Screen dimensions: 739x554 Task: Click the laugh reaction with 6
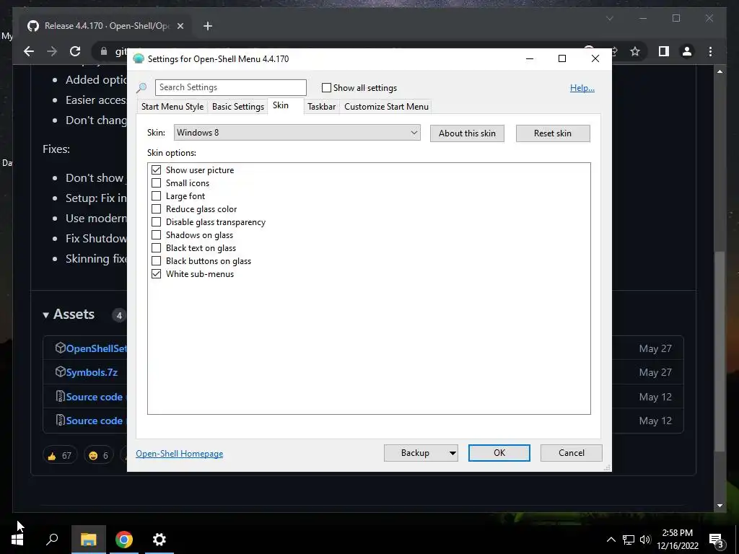(x=98, y=456)
